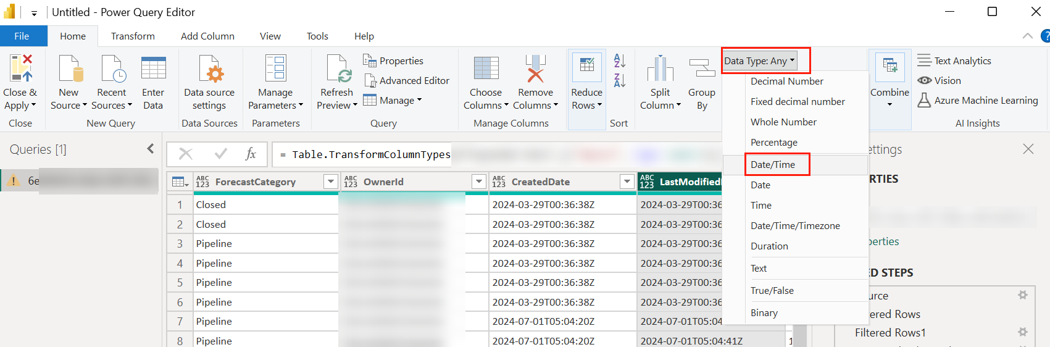Select Date data type
The width and height of the screenshot is (1050, 347).
796,185
